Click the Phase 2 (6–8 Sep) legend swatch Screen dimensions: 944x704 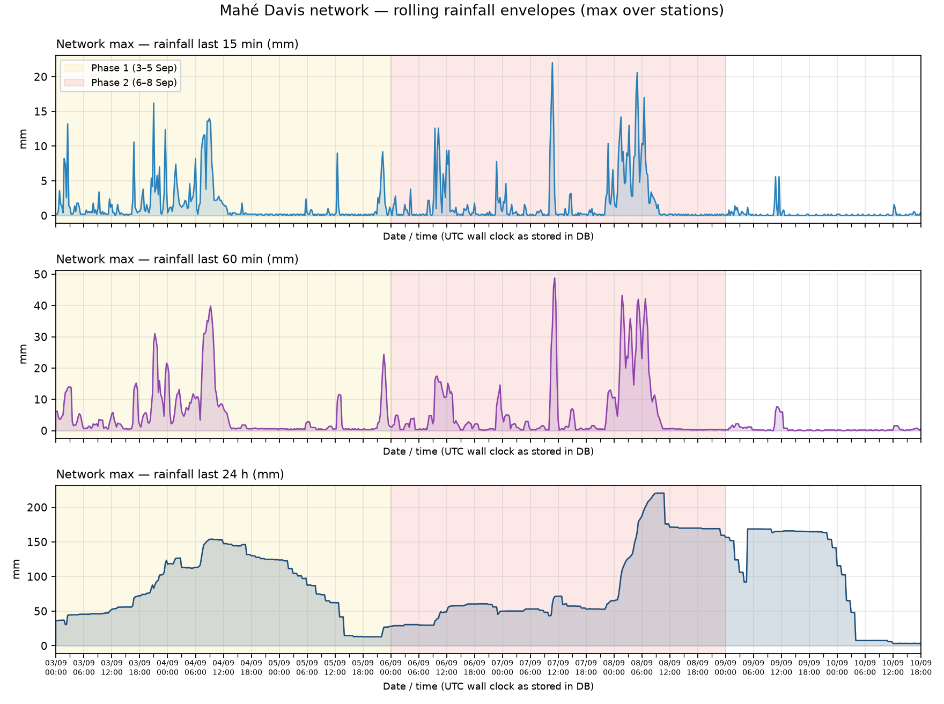coord(75,83)
